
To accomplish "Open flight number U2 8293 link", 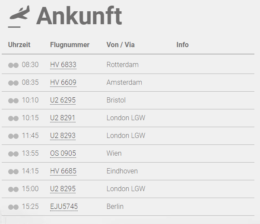I will click(x=63, y=136).
